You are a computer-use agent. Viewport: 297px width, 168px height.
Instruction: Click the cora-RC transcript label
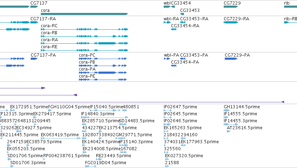pos(49,26)
